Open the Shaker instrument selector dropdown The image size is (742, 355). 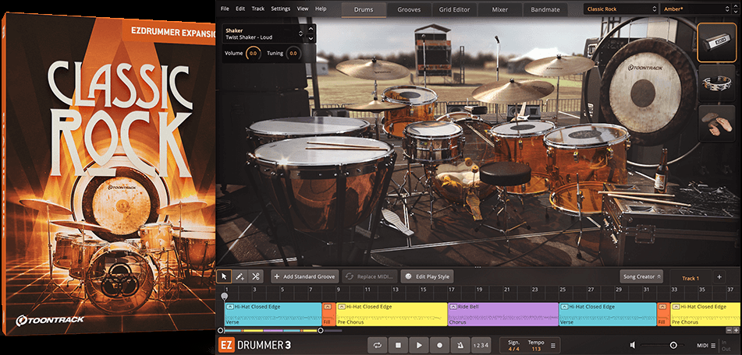coord(300,34)
